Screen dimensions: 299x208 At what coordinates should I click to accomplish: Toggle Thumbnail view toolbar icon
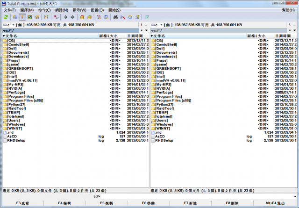pyautogui.click(x=29, y=17)
